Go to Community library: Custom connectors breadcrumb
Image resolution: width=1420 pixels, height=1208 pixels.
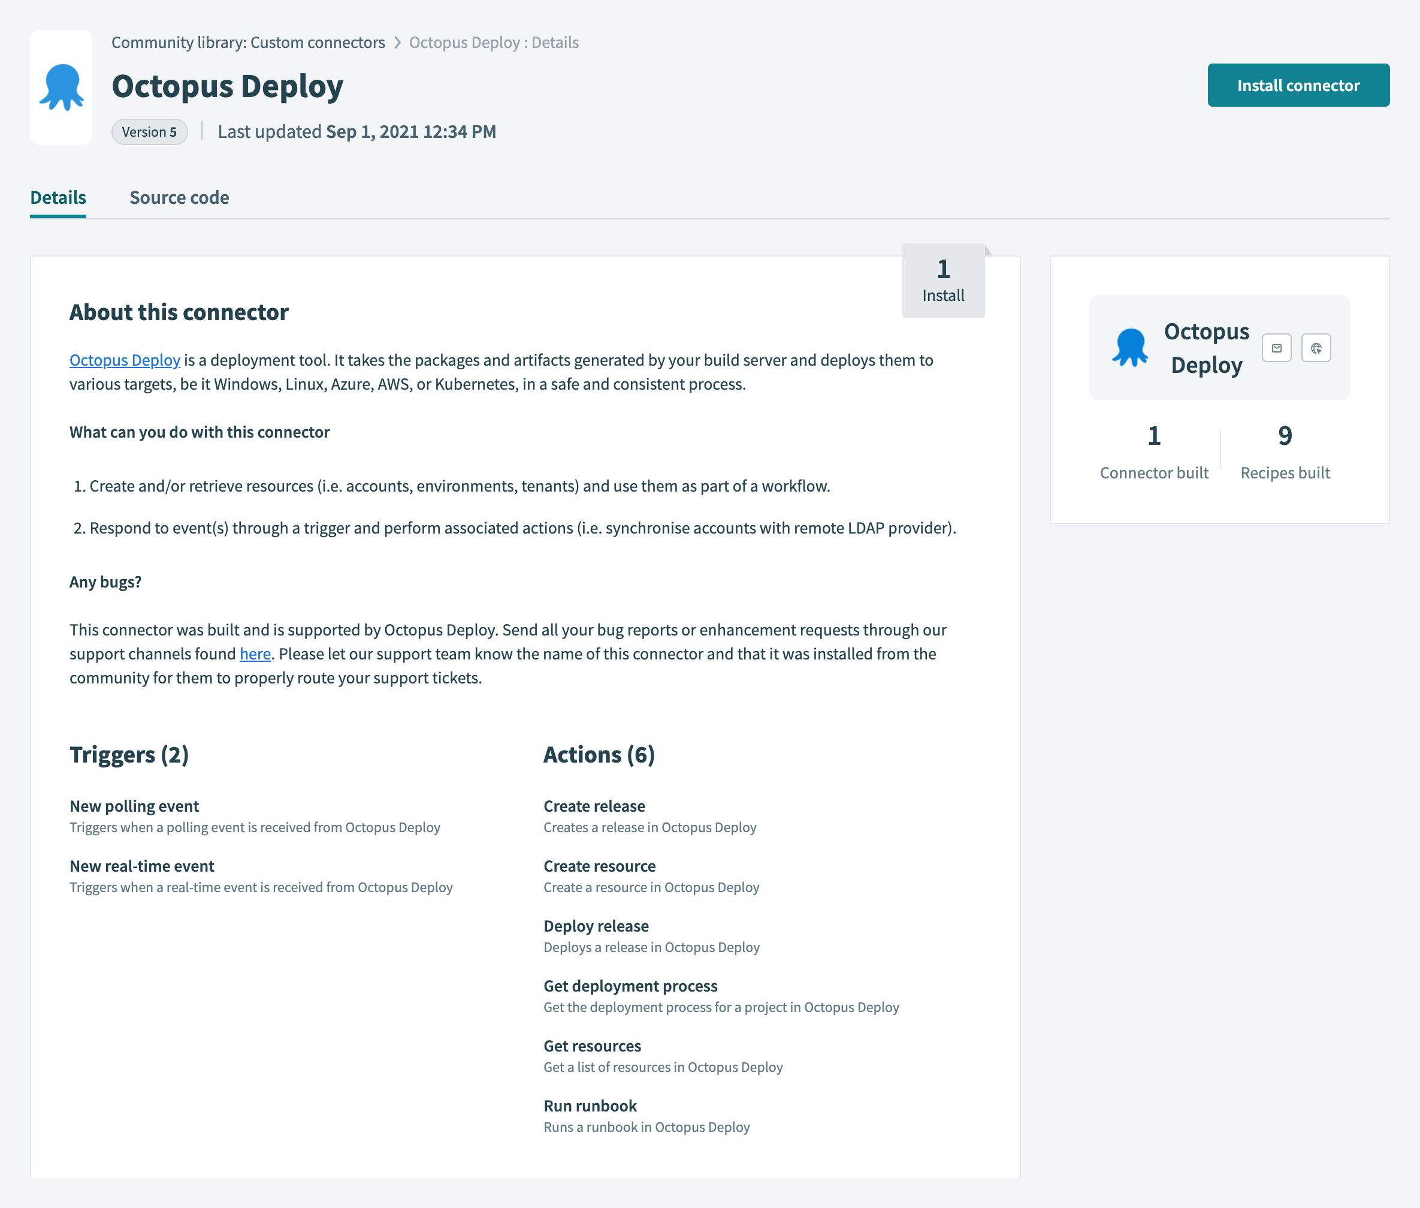pyautogui.click(x=247, y=43)
